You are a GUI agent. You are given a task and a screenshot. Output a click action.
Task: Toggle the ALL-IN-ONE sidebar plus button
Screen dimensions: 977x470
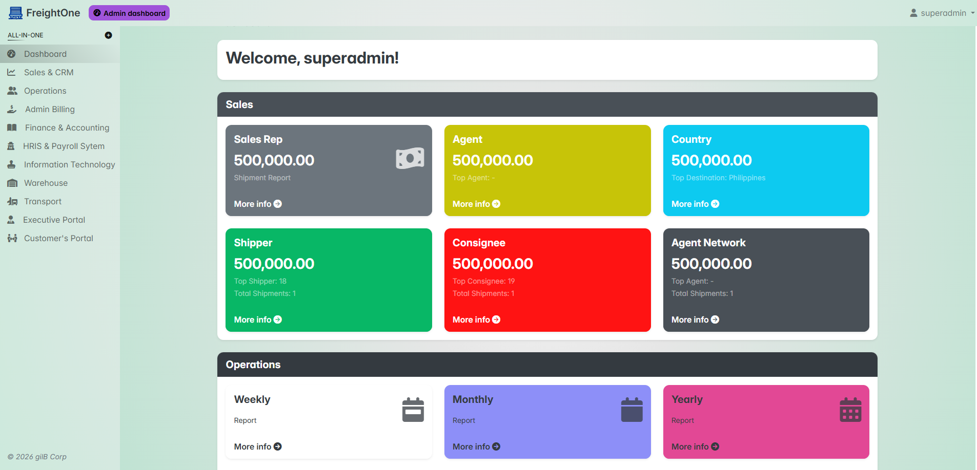click(x=108, y=35)
